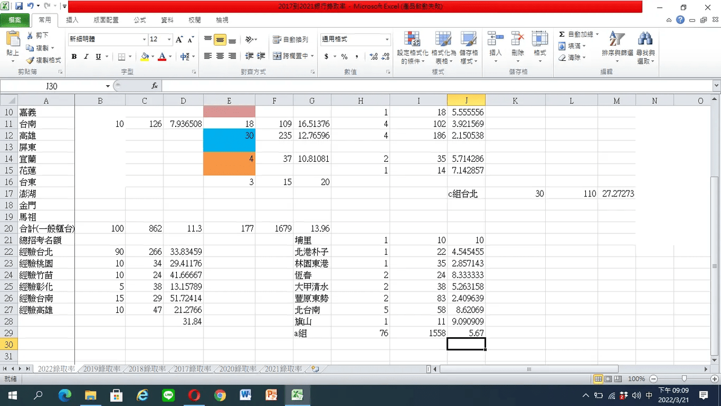Decrease font size with the small A
This screenshot has height=406, width=721.
[x=190, y=39]
